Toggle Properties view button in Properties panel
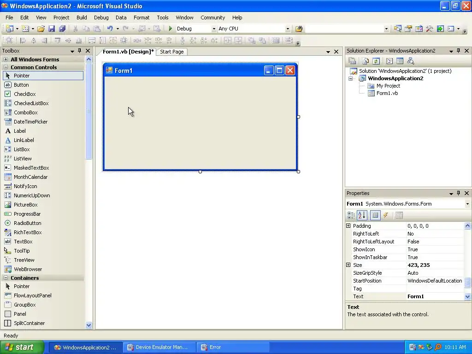The height and width of the screenshot is (354, 472). click(x=375, y=215)
